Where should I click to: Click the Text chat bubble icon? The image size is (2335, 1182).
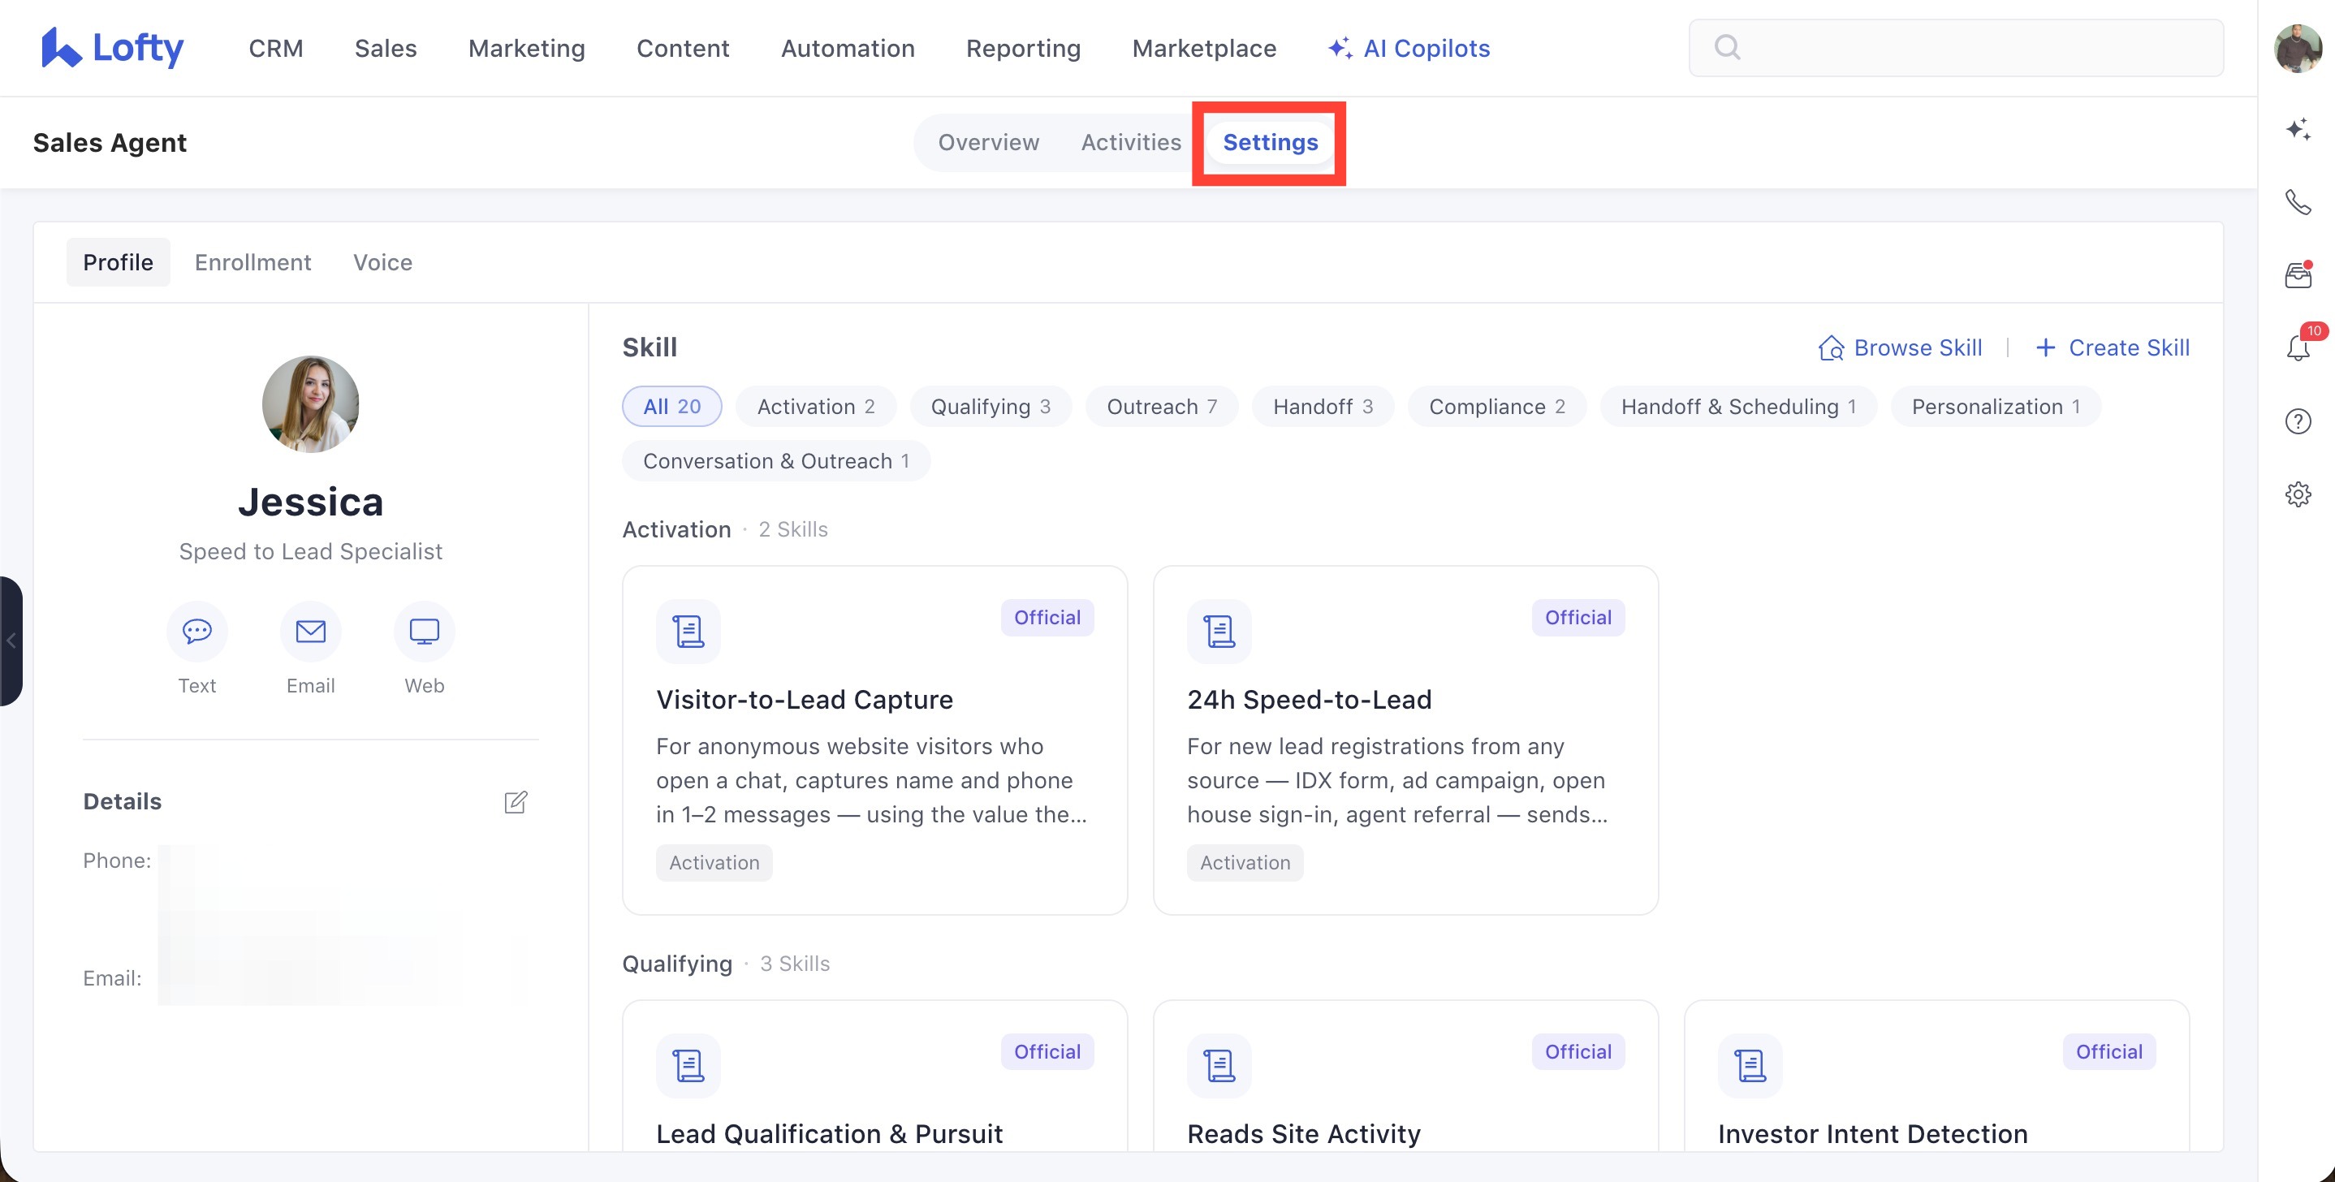(196, 631)
